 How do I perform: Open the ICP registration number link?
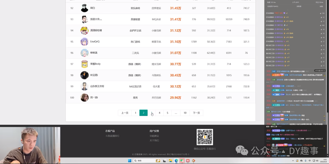(x=178, y=154)
